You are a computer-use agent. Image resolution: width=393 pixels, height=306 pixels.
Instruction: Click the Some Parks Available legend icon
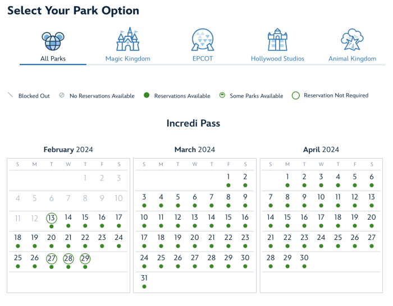[222, 96]
